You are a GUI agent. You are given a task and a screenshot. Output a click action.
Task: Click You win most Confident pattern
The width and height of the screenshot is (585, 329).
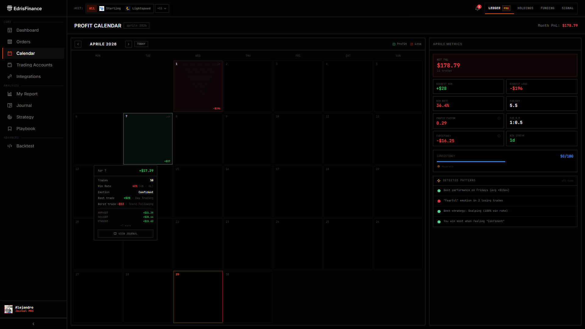(x=505, y=221)
